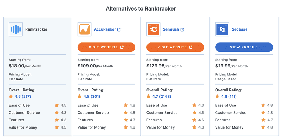281x138 pixels.
Task: Open the Seobase name link
Action: (240, 29)
